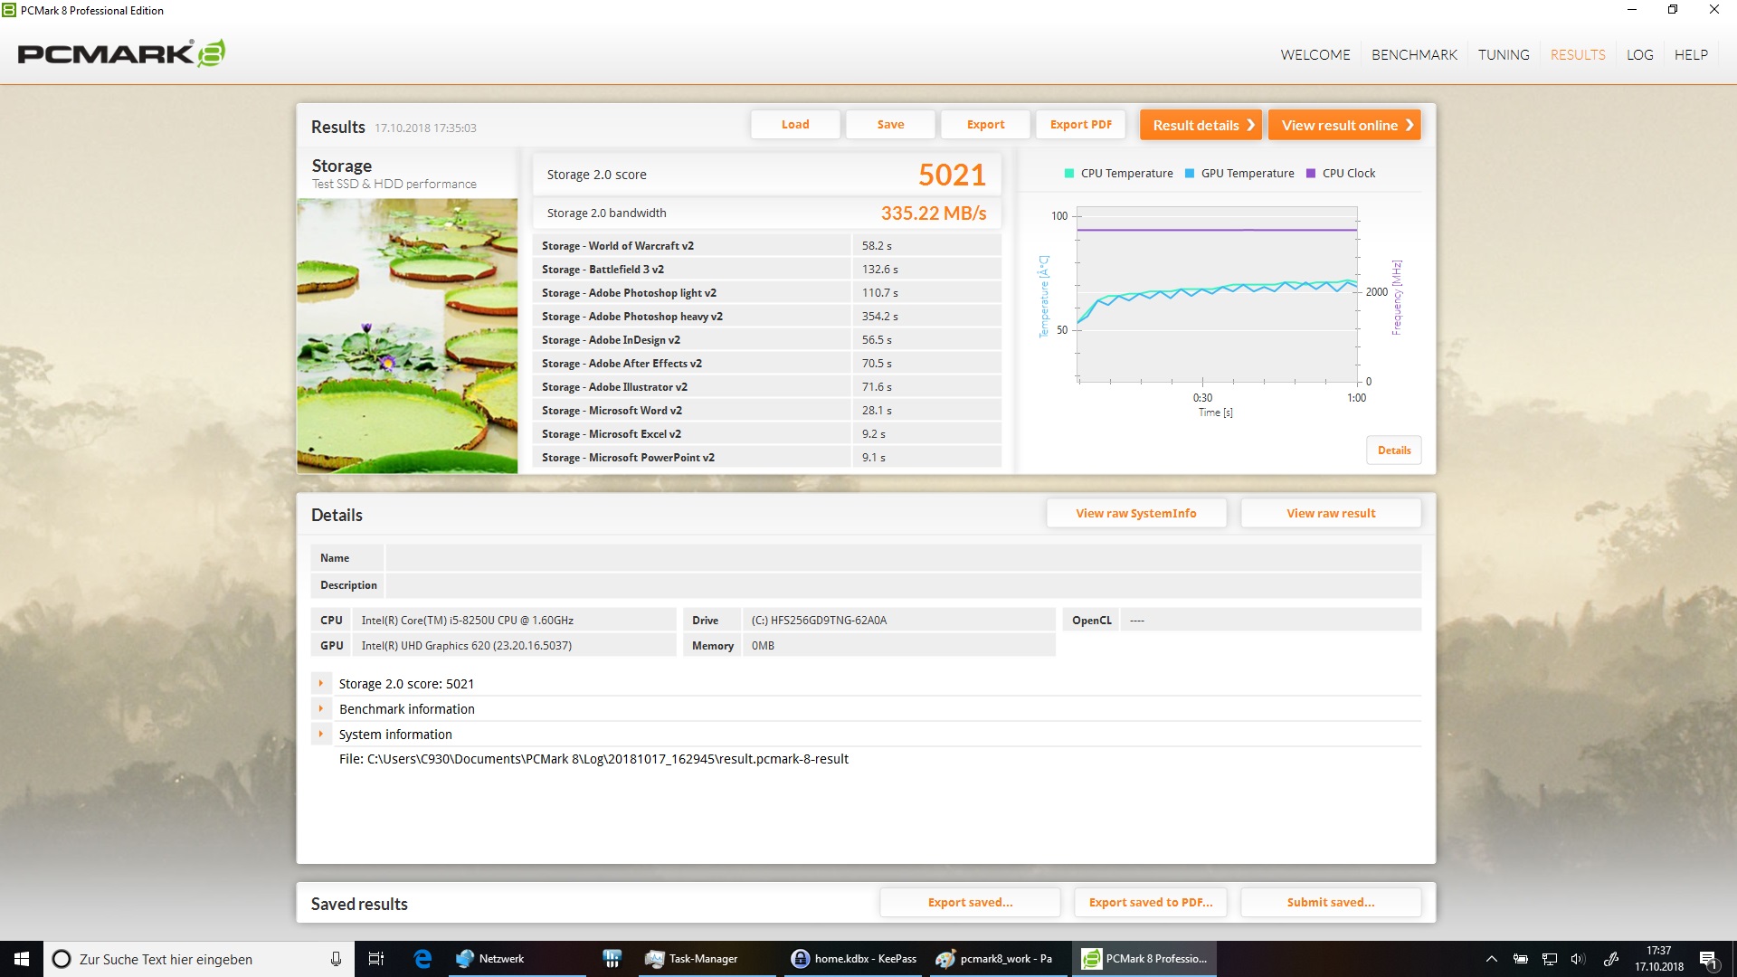This screenshot has height=977, width=1737.
Task: Open Microsoft Edge from taskbar
Action: pyautogui.click(x=422, y=959)
